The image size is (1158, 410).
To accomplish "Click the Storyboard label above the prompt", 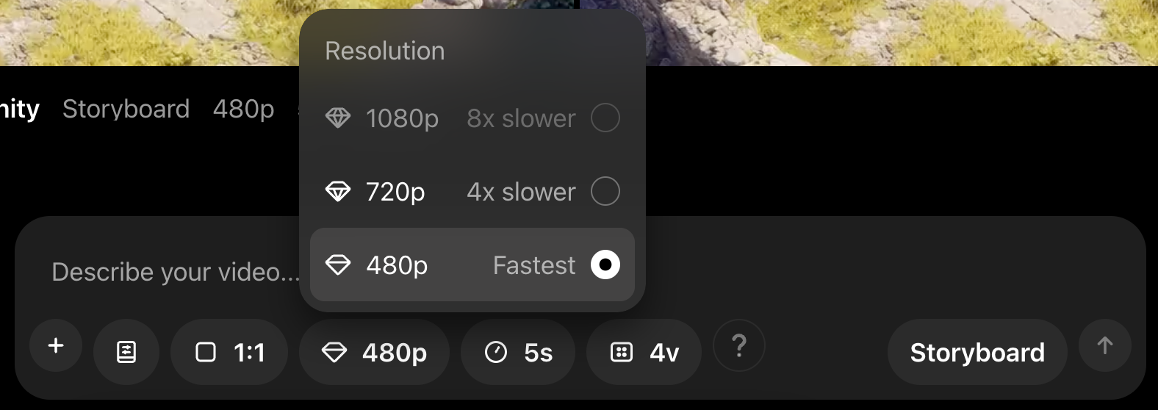I will click(x=126, y=109).
